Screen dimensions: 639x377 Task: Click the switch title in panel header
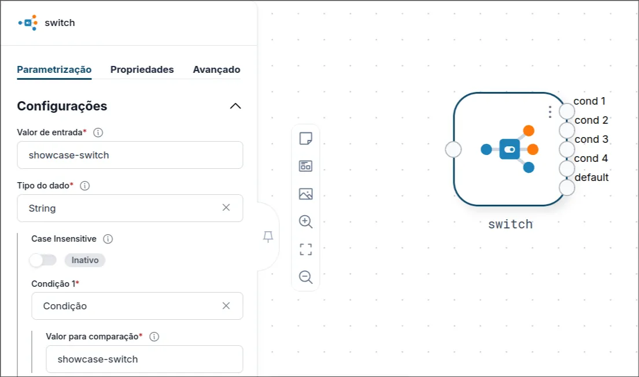pos(60,23)
